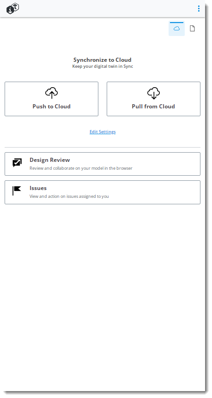Click 'View and action on issues' description
The width and height of the screenshot is (212, 398).
pos(69,196)
